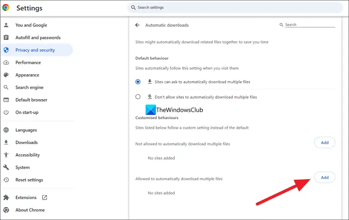This screenshot has width=349, height=220.
Task: Click the blocked download icon beside Don't allow option
Action: (150, 97)
